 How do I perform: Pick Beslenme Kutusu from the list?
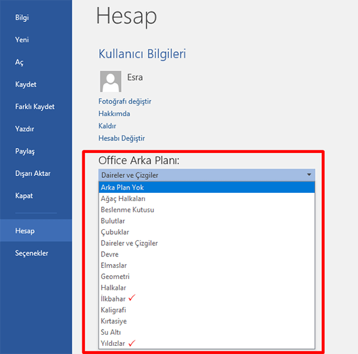206,210
